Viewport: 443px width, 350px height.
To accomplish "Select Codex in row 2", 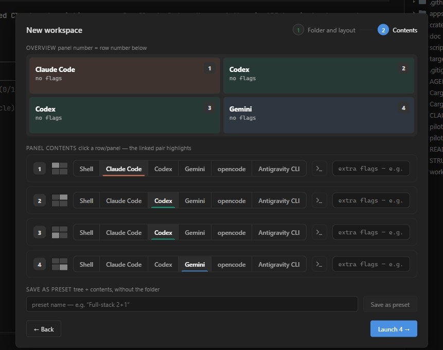I will 163,200.
